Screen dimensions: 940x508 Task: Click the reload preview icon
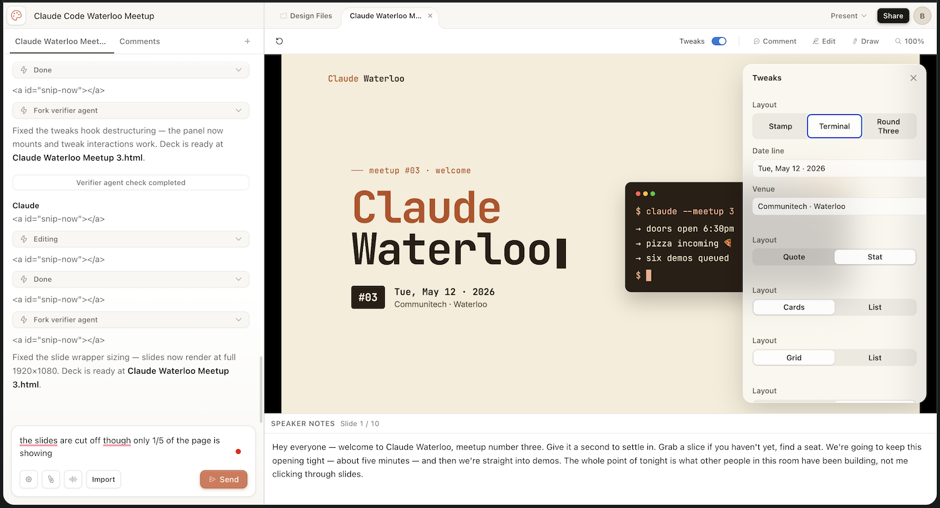[x=279, y=41]
